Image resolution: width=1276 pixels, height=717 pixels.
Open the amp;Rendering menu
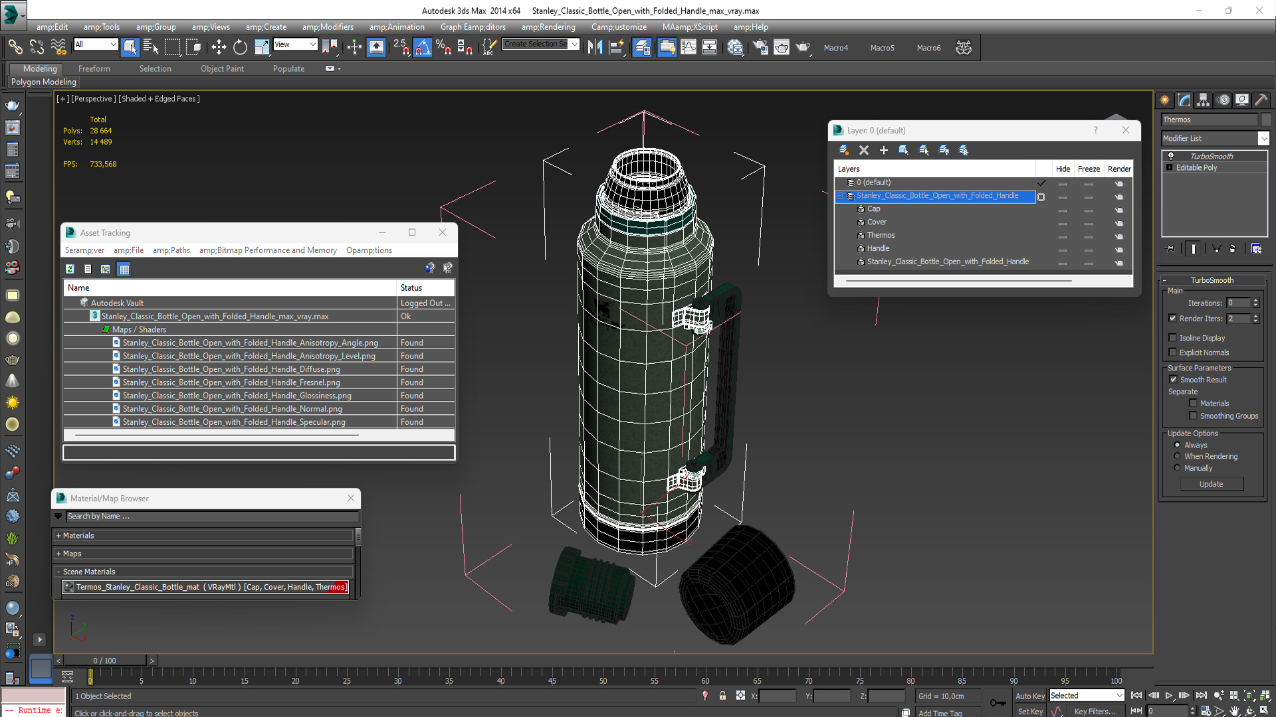548,27
